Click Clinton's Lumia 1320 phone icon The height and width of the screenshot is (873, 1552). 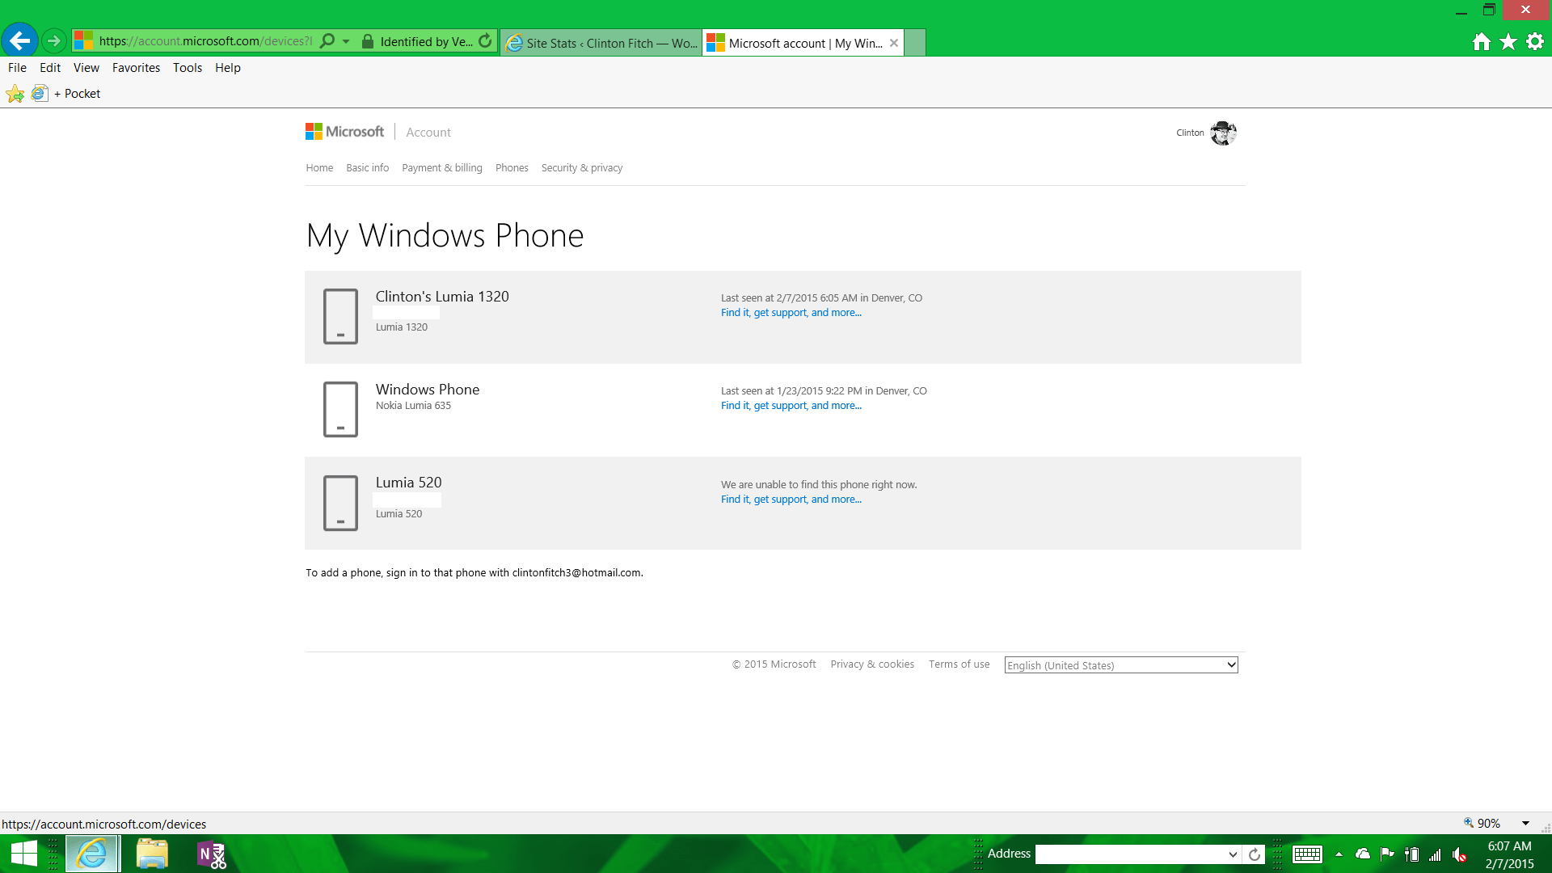[x=340, y=317]
